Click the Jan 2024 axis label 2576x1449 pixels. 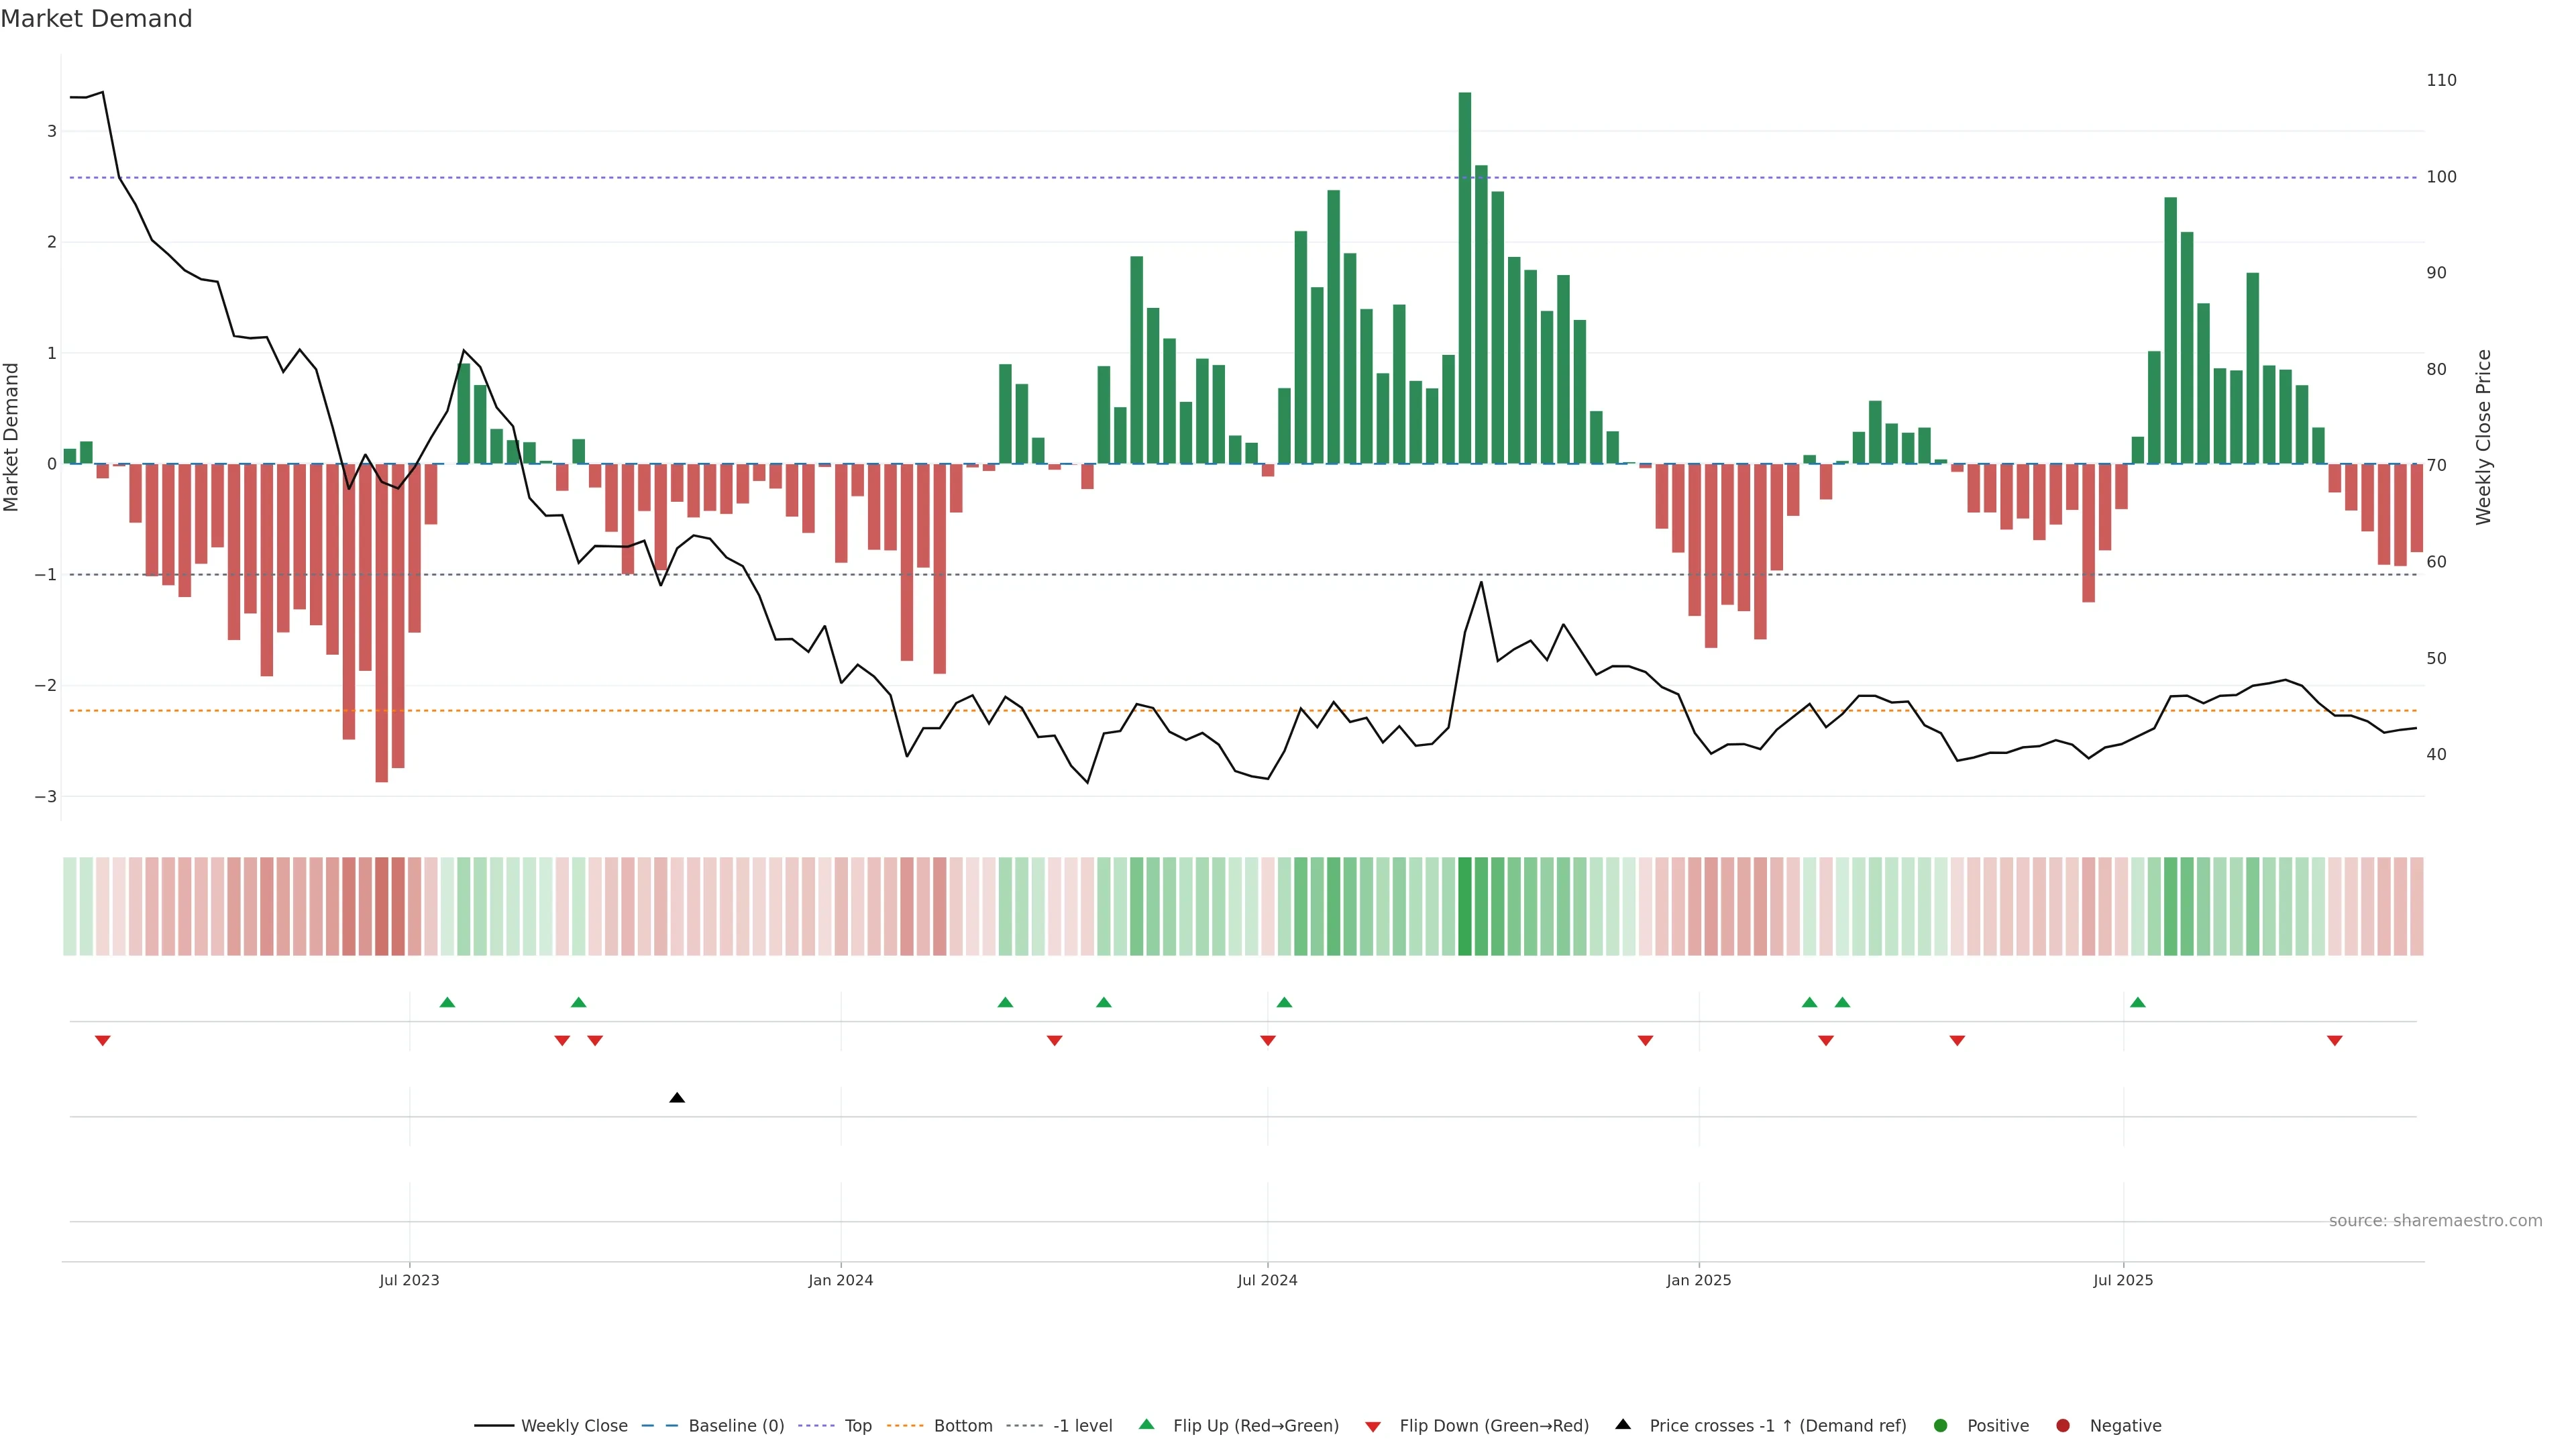pyautogui.click(x=840, y=1280)
